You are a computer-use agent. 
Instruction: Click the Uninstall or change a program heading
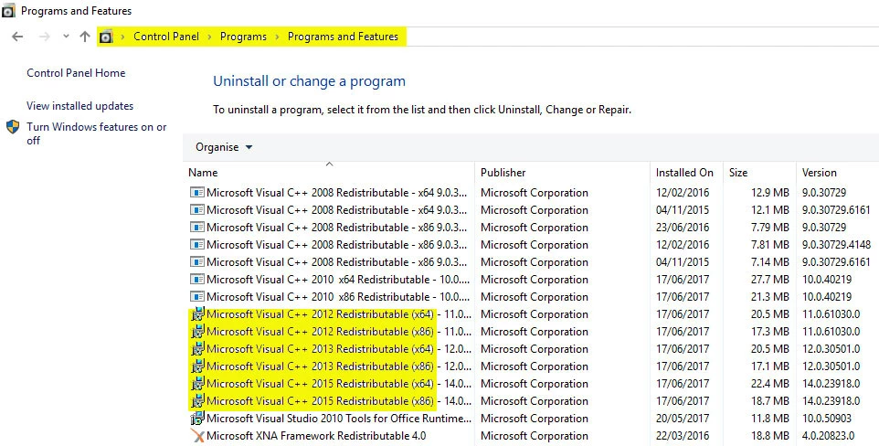point(309,81)
